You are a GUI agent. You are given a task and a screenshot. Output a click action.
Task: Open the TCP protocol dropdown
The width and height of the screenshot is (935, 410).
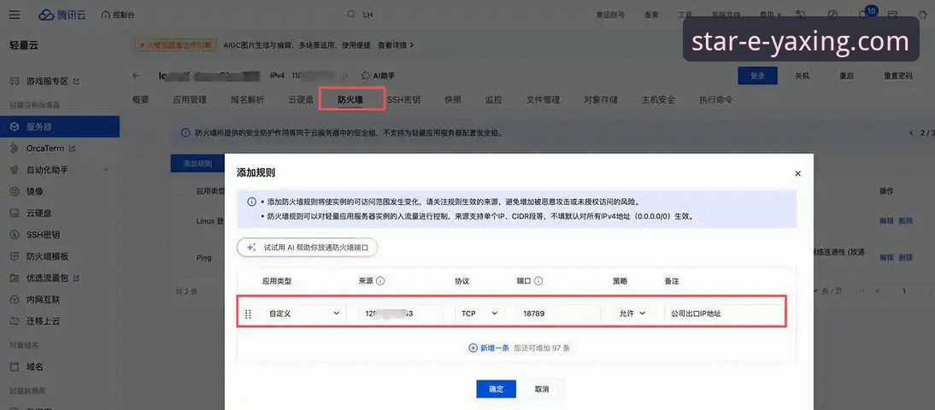[x=479, y=313]
